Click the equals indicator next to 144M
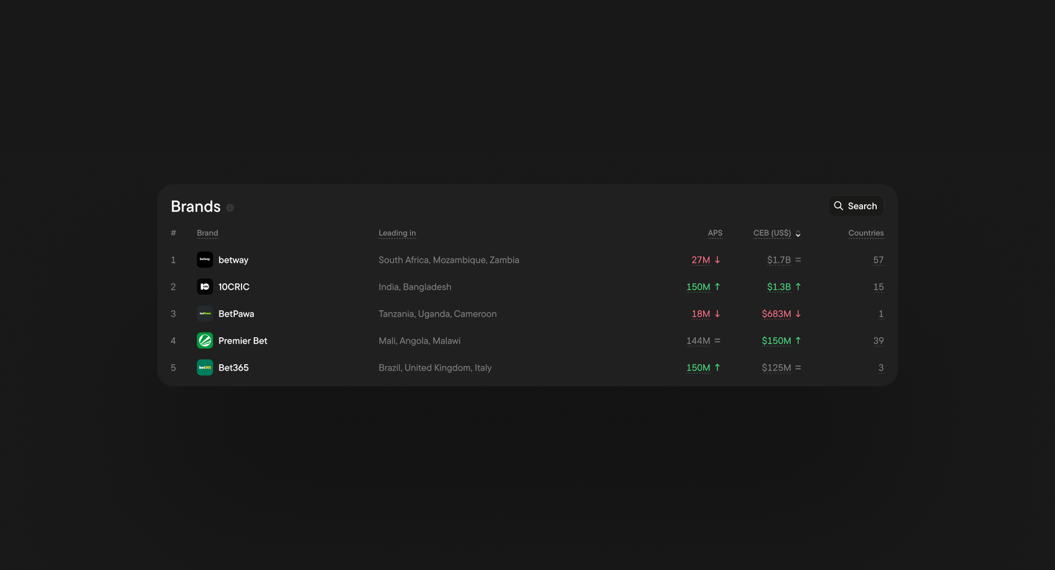The height and width of the screenshot is (570, 1055). pos(717,340)
